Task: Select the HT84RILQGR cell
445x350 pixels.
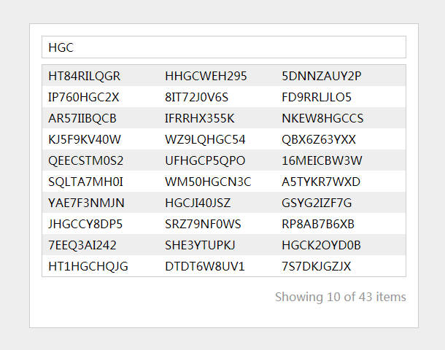Action: coord(85,76)
